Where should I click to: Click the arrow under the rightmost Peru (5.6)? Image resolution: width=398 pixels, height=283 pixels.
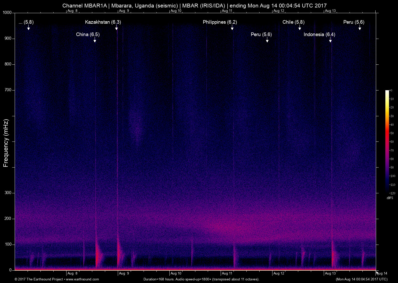[360, 28]
